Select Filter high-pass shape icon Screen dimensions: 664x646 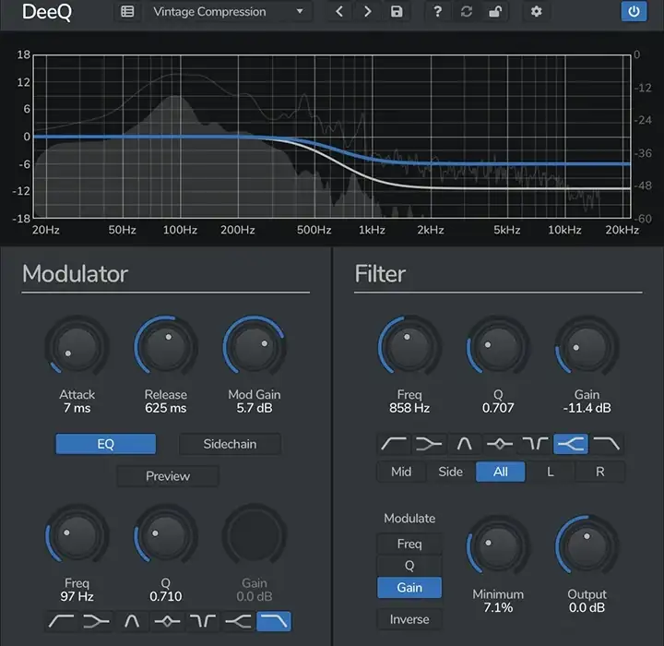[394, 444]
